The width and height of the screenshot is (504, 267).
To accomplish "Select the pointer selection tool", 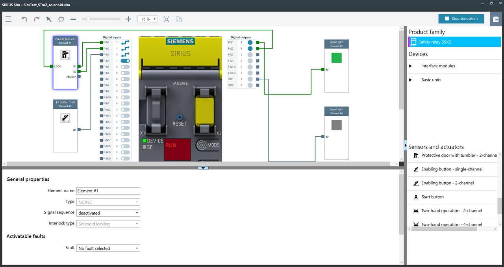I will [49, 19].
